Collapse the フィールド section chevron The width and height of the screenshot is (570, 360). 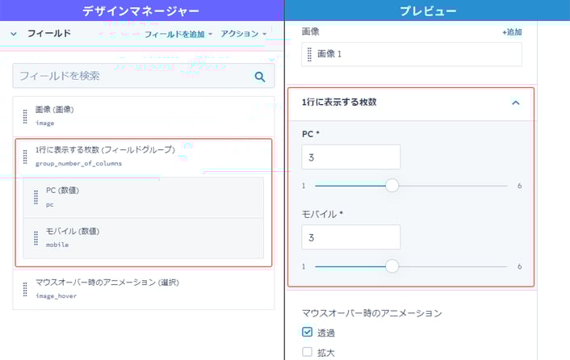coord(14,34)
